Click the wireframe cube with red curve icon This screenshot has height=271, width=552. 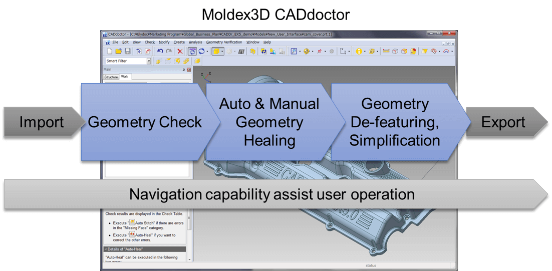click(395, 51)
